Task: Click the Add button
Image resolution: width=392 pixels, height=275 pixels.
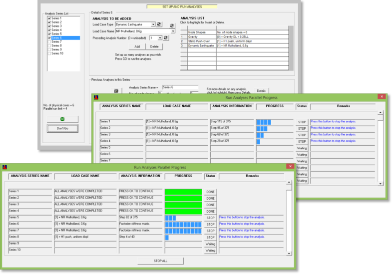Action: coord(136,46)
